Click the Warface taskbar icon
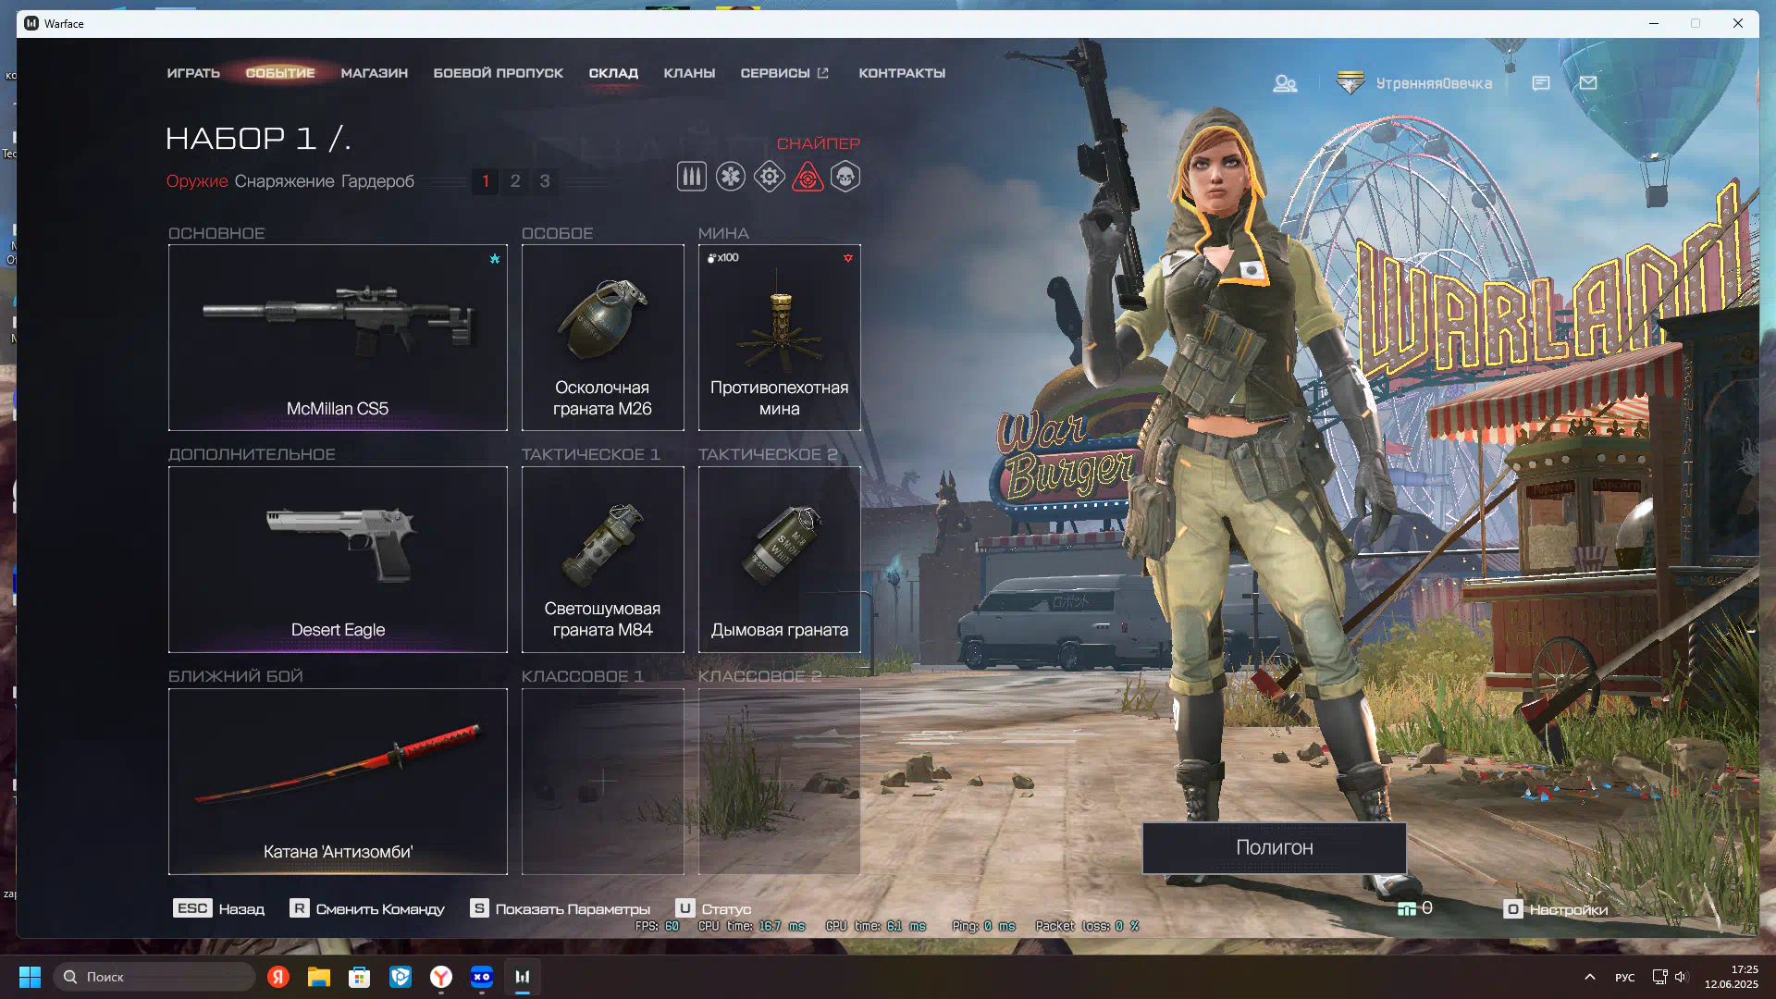The image size is (1776, 999). (523, 977)
